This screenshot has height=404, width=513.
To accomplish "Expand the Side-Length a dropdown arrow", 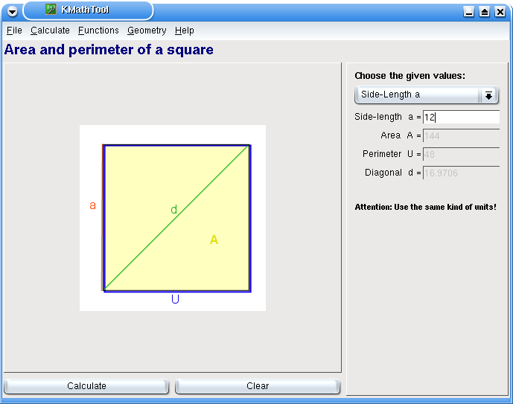I will pos(488,95).
